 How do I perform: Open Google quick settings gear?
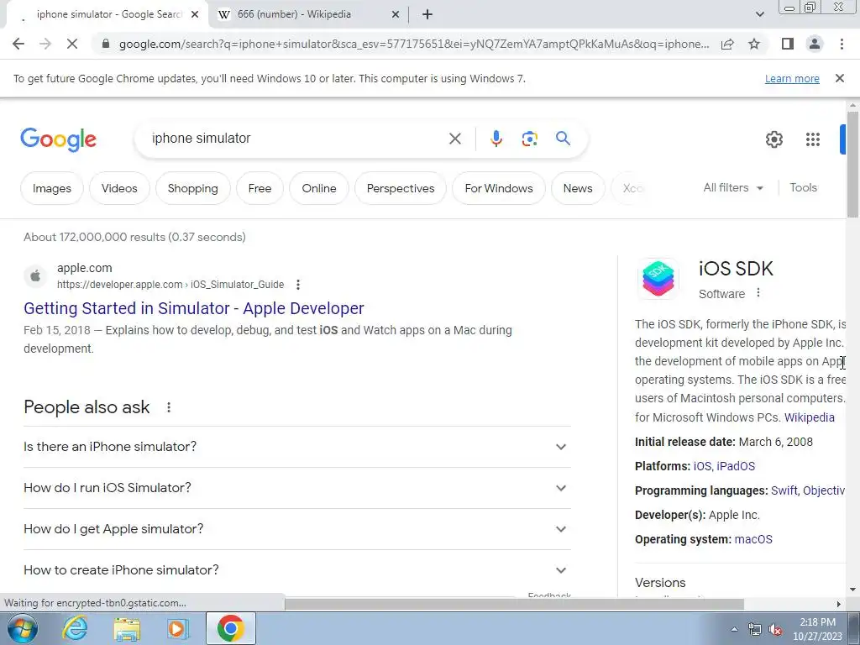pos(773,139)
